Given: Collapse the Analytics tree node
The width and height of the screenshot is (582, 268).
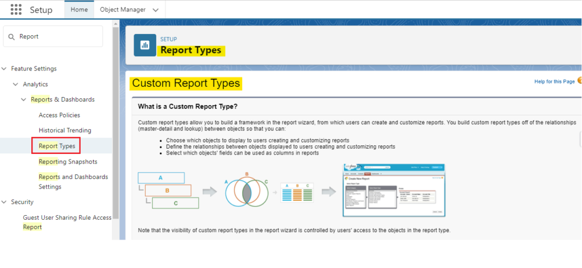Looking at the screenshot, I should [15, 84].
